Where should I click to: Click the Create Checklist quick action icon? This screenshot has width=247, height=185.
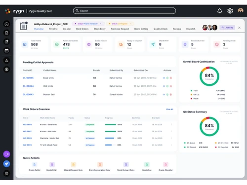[165, 164]
